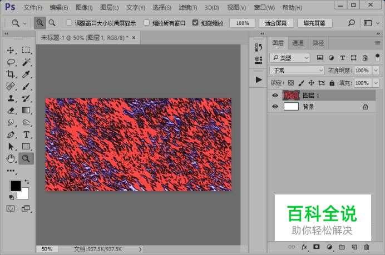Select the Healing Brush tool
The image size is (385, 255).
click(11, 86)
